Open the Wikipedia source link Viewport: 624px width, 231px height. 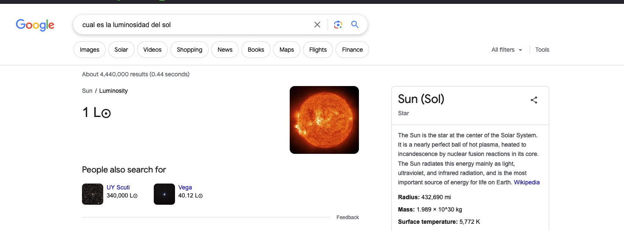coord(527,182)
